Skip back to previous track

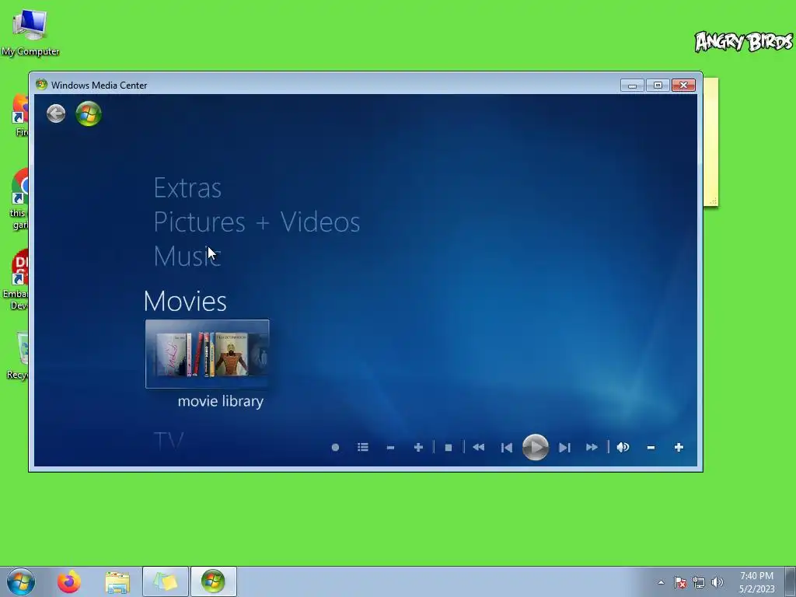(x=507, y=447)
